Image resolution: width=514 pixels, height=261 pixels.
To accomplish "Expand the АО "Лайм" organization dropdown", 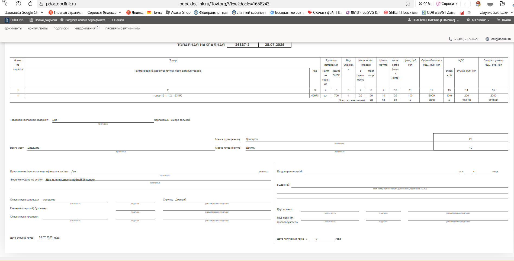I will coord(478,20).
